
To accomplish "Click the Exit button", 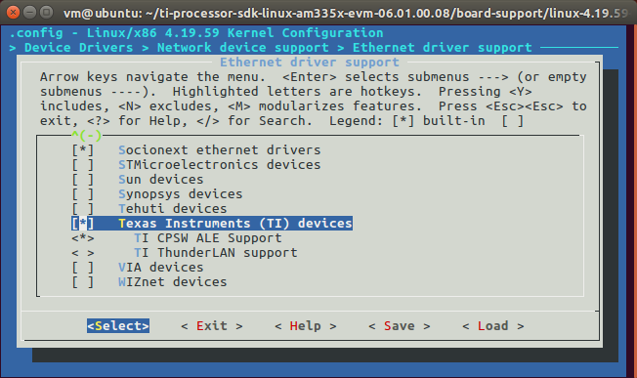I will coord(212,325).
